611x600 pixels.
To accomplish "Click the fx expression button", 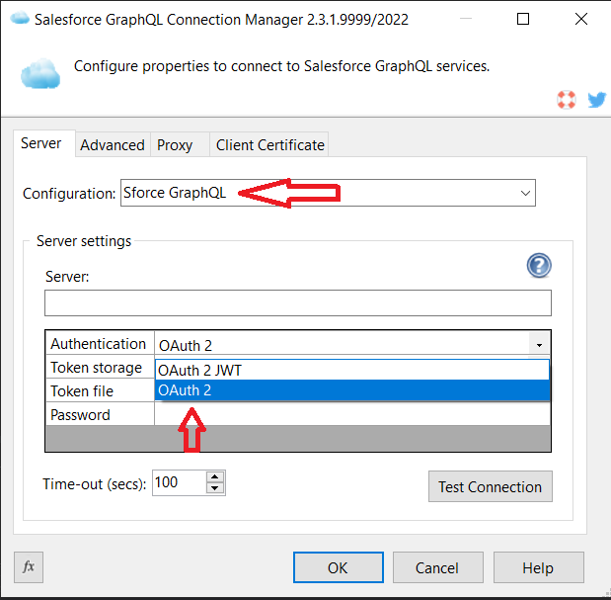I will tap(29, 567).
